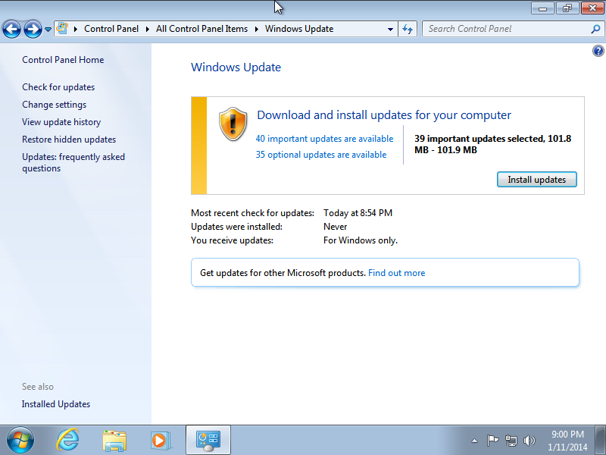
Task: Focus the Search Control Panel field
Action: pos(506,29)
